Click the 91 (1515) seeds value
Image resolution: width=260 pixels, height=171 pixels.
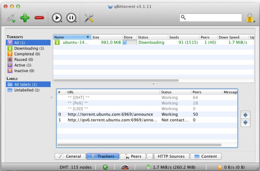point(188,42)
